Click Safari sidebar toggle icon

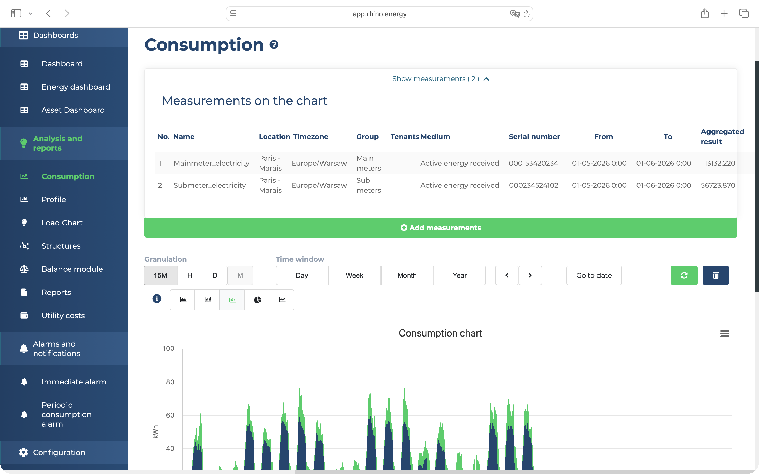16,13
